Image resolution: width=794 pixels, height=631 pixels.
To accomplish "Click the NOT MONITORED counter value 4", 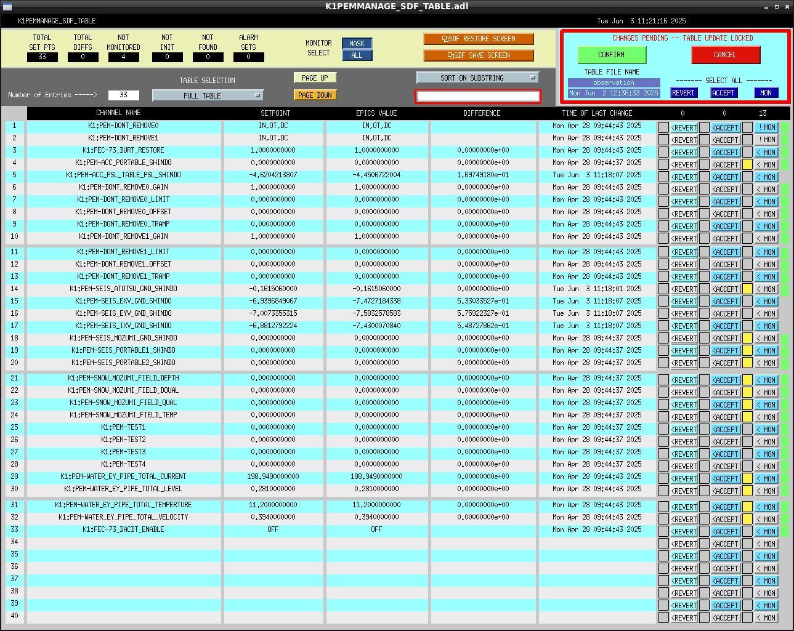I will pos(123,57).
